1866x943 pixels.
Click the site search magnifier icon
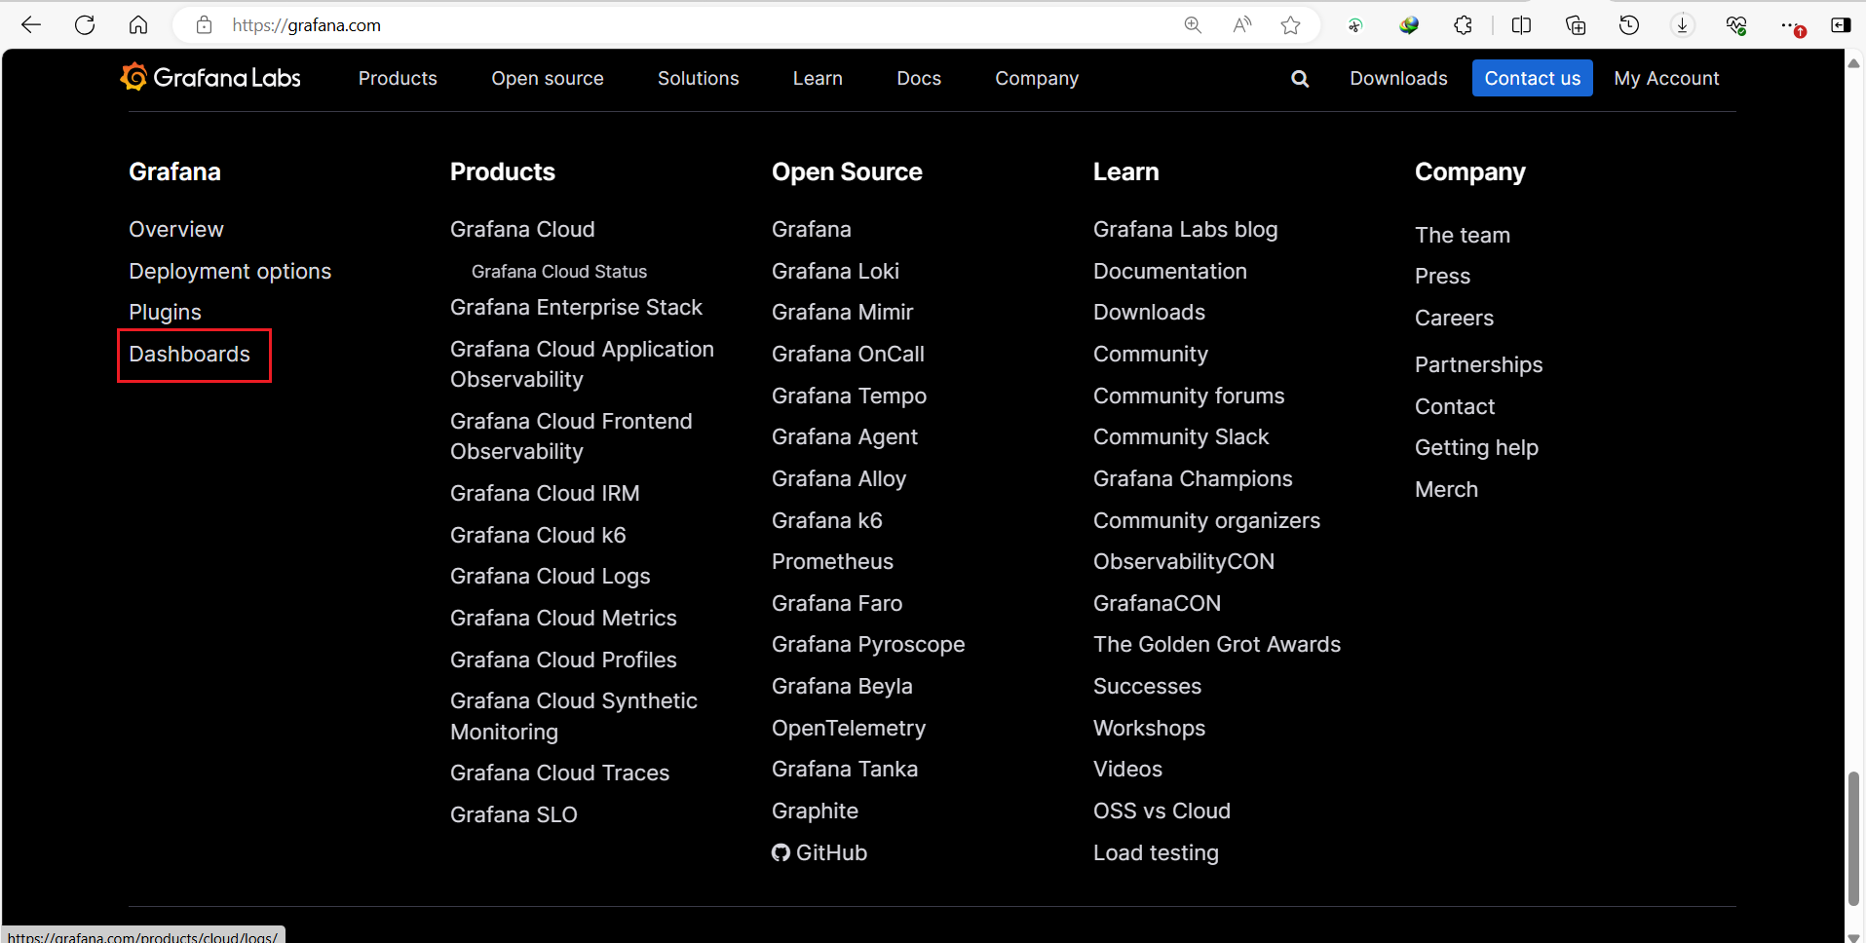pyautogui.click(x=1300, y=79)
